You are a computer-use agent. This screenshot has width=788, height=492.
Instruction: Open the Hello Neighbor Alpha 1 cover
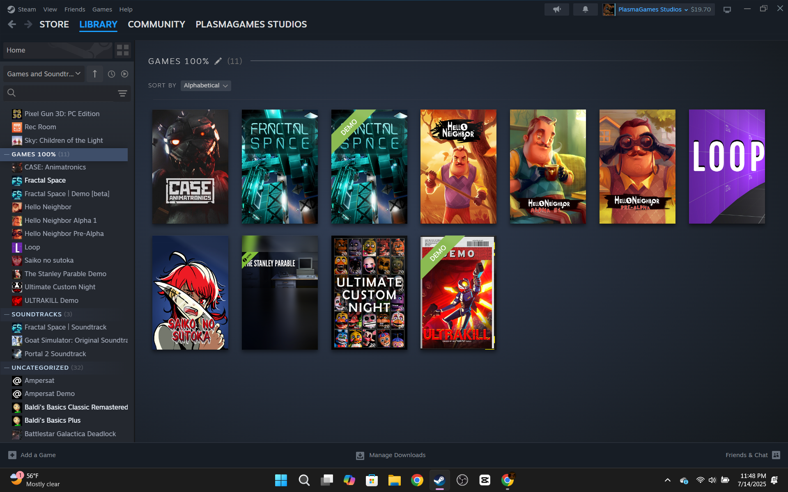(548, 167)
